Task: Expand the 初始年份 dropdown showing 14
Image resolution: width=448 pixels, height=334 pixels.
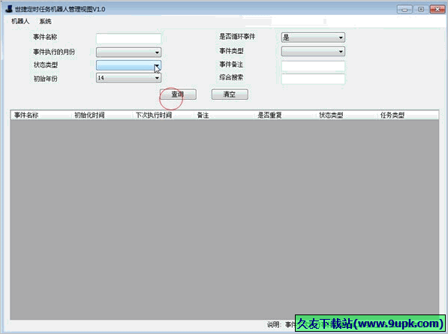Action: point(128,78)
